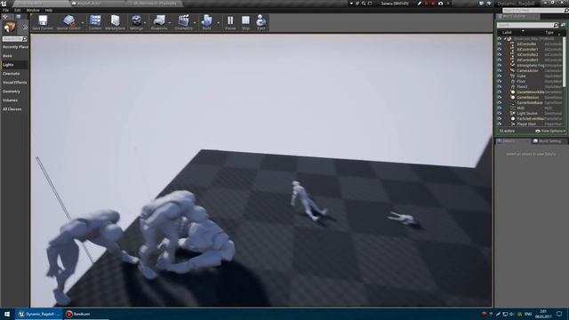Open the Edit menu
569x320 pixels.
pyautogui.click(x=18, y=10)
